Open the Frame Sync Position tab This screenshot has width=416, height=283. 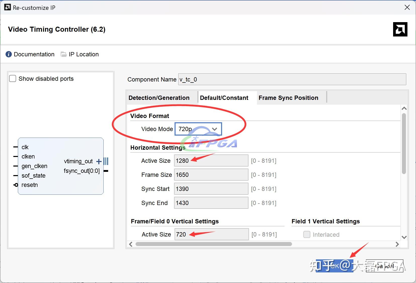(288, 98)
